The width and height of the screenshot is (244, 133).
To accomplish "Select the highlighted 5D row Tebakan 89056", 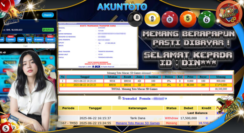I will click(146, 85).
